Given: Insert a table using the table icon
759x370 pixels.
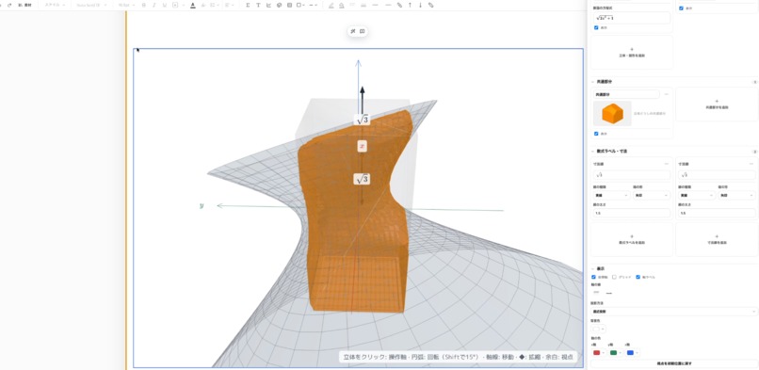Looking at the screenshot, I should click(289, 5).
